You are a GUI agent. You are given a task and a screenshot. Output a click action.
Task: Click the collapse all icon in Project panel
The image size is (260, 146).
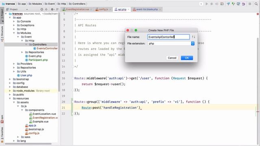46,9
